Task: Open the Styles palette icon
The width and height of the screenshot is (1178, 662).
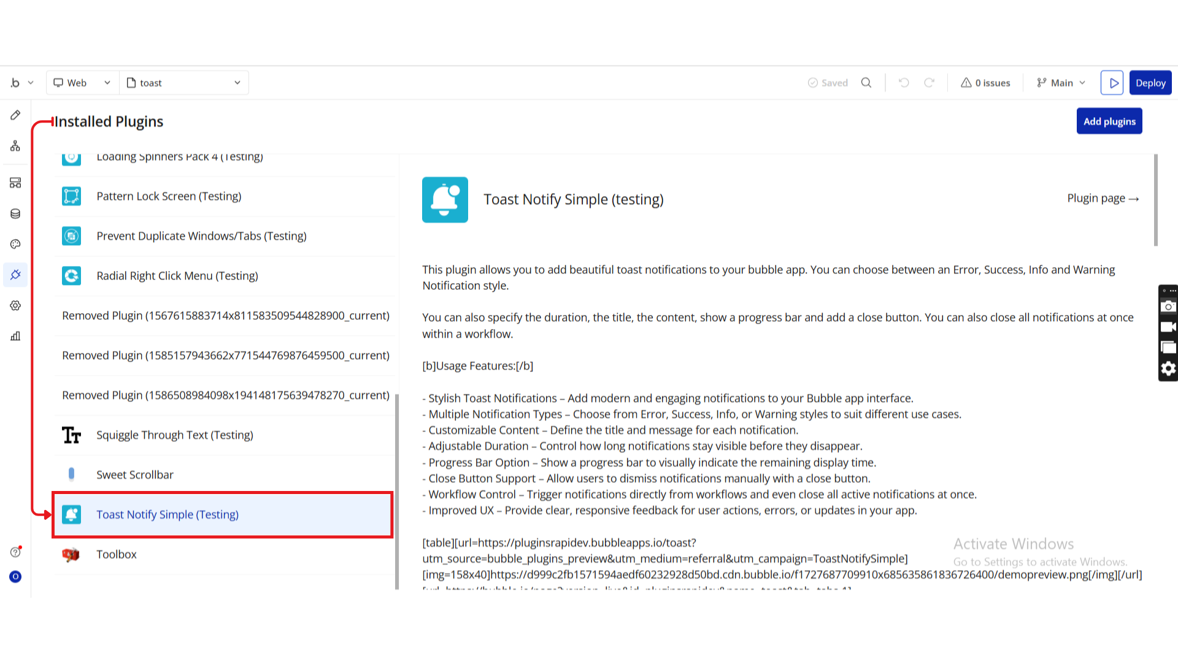Action: [15, 244]
